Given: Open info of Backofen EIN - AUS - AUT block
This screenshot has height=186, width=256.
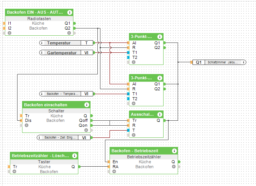Looking at the screenshot, I should coord(70,13).
